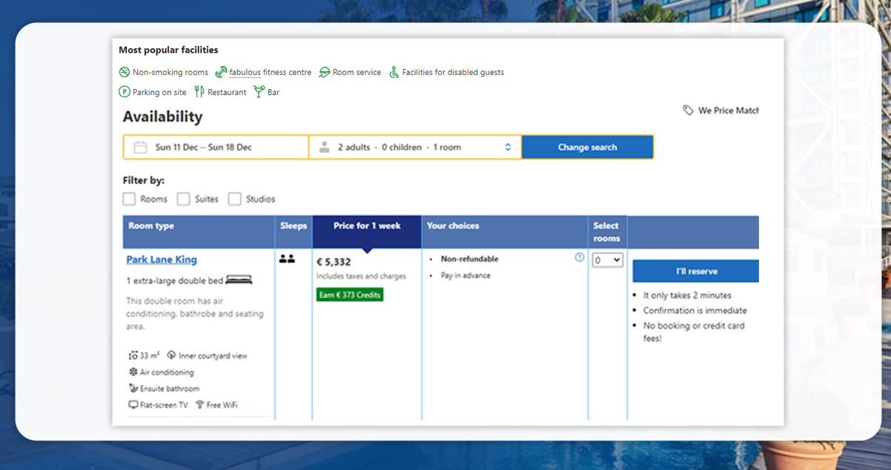The height and width of the screenshot is (470, 891).
Task: Tick the Suites filter checkbox
Action: coord(183,199)
